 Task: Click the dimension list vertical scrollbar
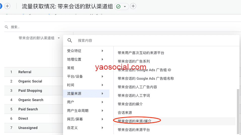(x=238, y=111)
